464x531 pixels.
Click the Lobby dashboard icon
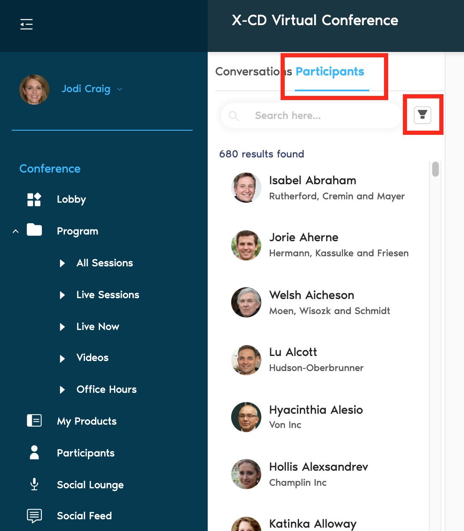point(34,199)
